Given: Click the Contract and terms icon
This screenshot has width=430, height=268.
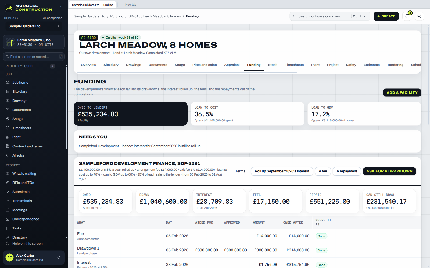Looking at the screenshot, I should pyautogui.click(x=8, y=146).
